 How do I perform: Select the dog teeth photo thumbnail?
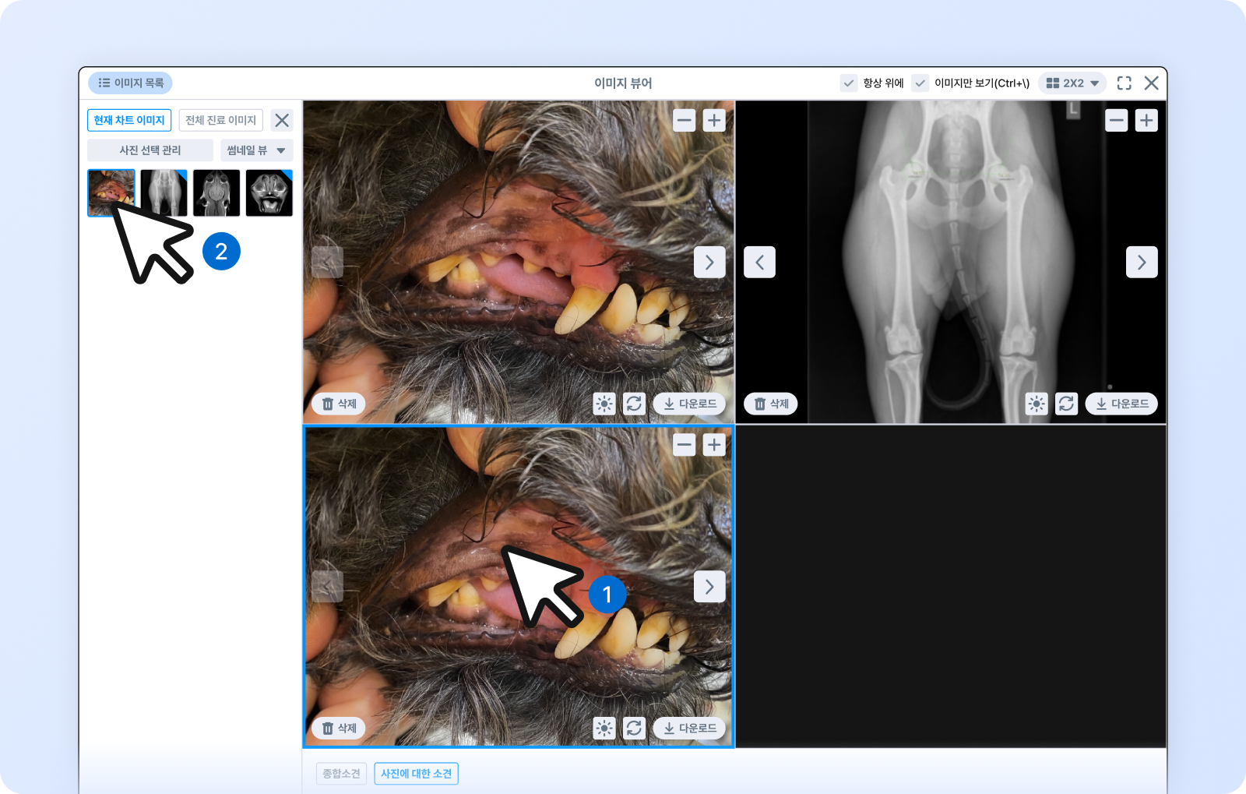[x=111, y=192]
